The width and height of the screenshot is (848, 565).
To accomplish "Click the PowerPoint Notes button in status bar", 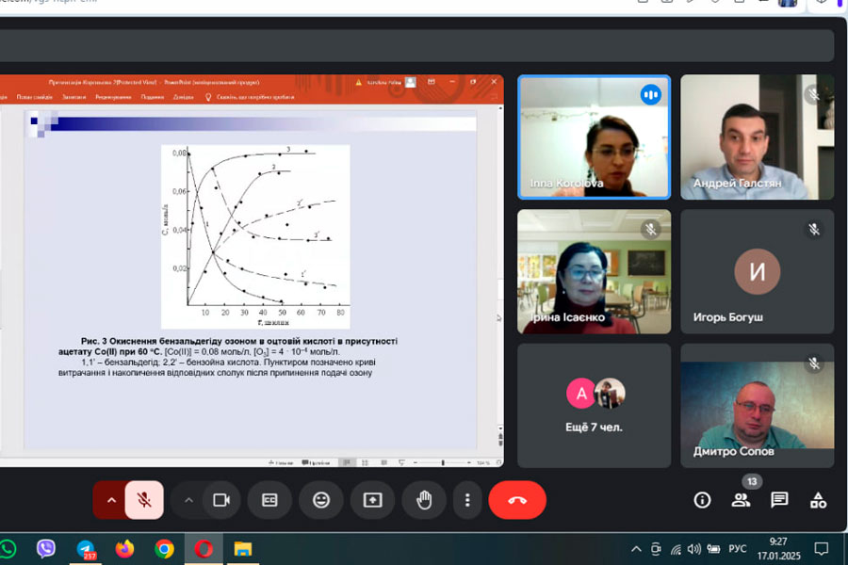I will pos(281,462).
